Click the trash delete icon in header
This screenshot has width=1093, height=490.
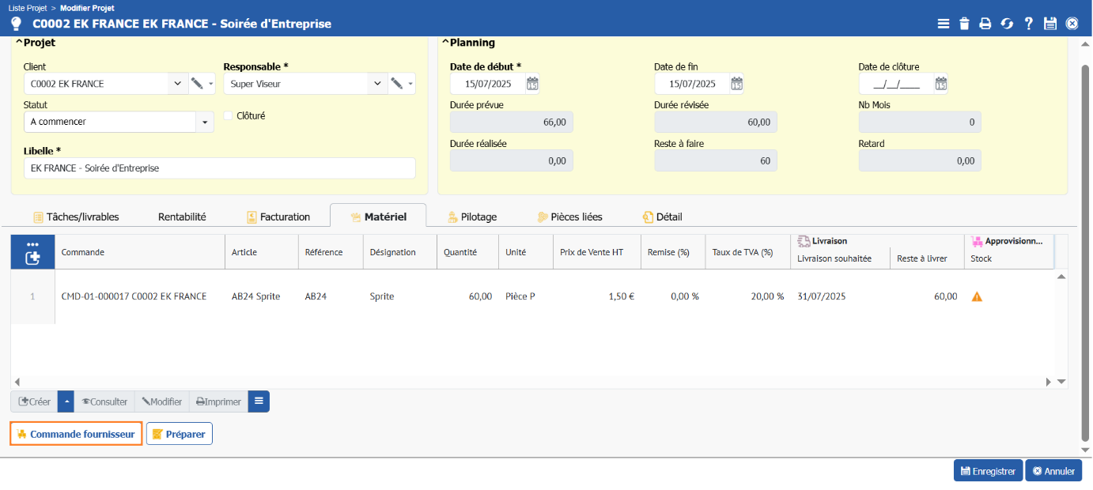pyautogui.click(x=964, y=24)
